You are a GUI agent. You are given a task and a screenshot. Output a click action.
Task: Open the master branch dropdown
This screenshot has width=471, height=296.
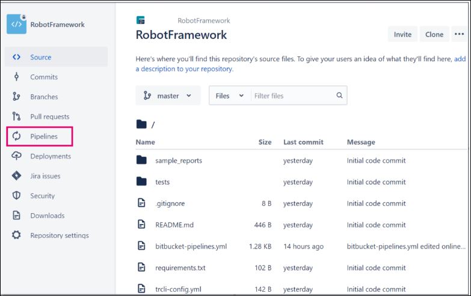(168, 95)
